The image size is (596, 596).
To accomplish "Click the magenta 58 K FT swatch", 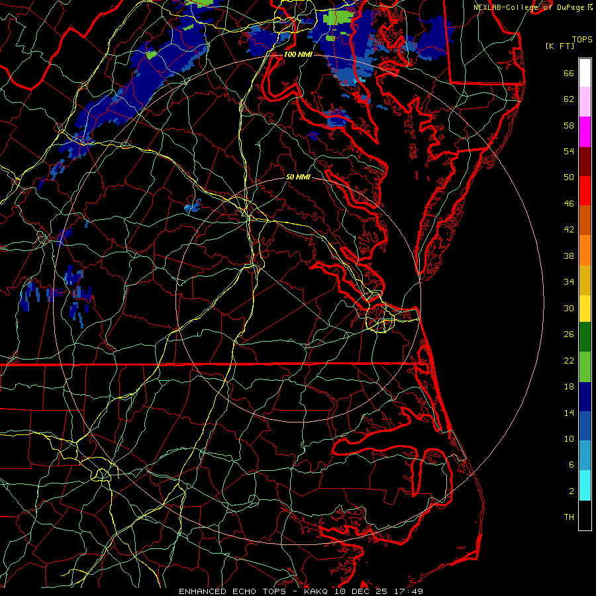I will click(x=585, y=132).
